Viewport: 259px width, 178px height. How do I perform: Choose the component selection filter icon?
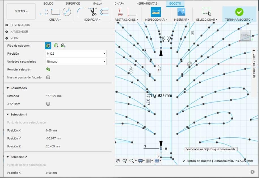pos(56,45)
